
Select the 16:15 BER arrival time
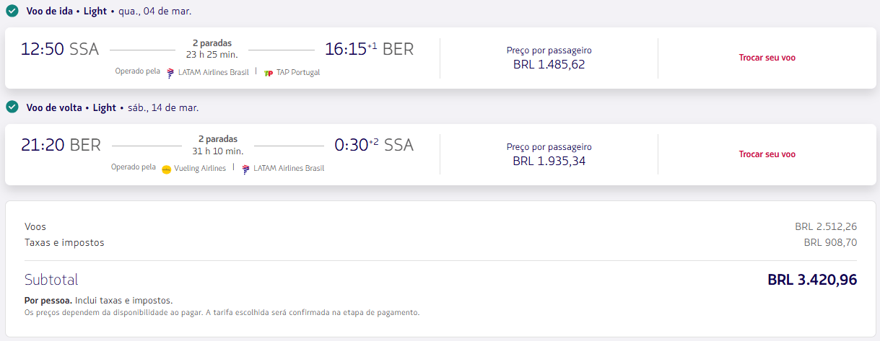point(370,49)
